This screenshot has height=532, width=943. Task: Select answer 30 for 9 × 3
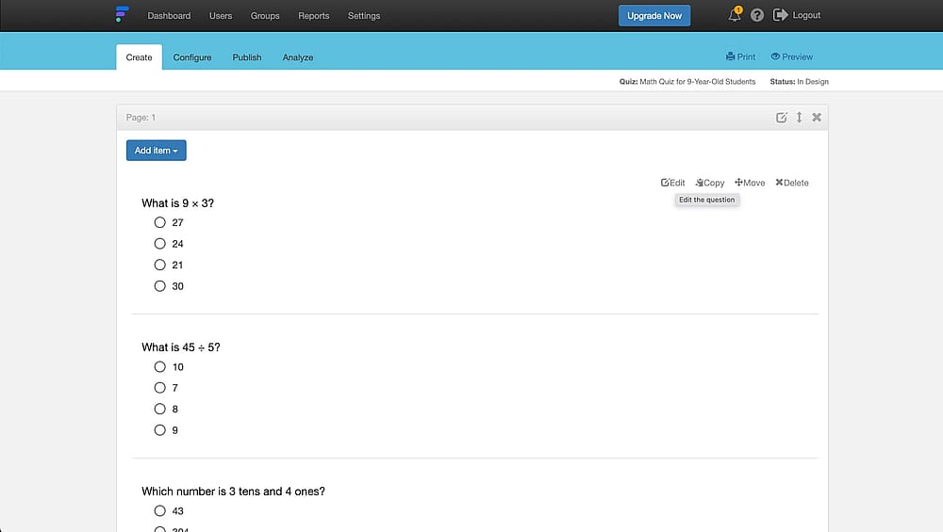pyautogui.click(x=159, y=286)
